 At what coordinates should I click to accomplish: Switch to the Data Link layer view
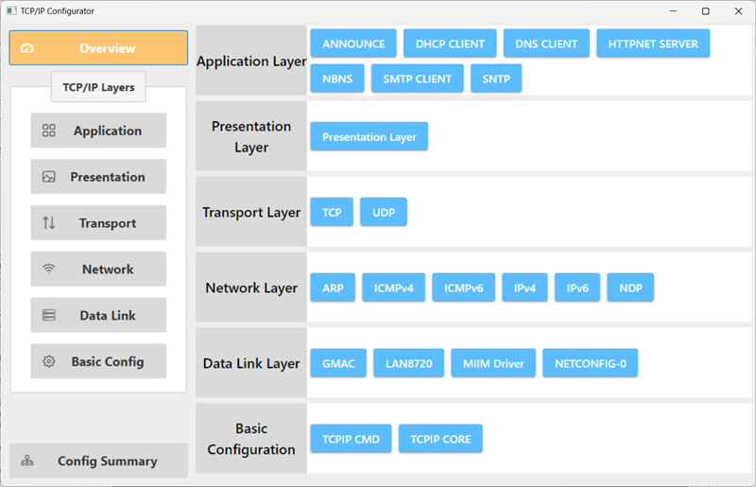(x=98, y=315)
